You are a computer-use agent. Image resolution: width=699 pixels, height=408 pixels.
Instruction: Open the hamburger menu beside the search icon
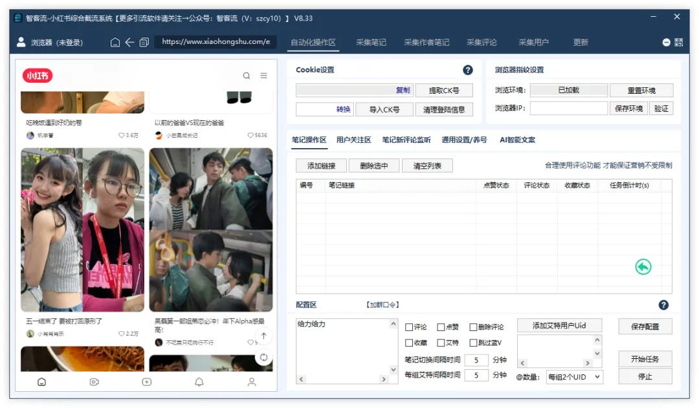point(264,76)
